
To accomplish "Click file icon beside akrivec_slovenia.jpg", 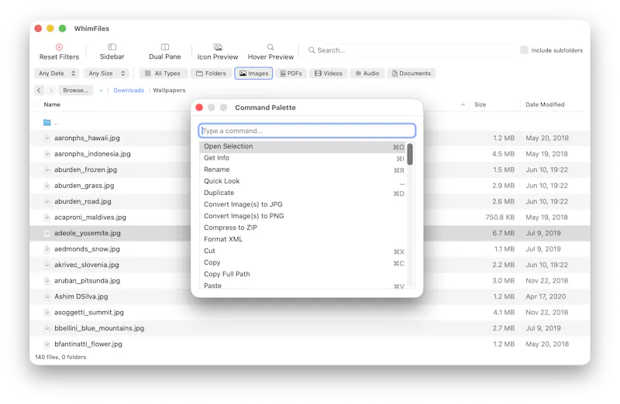I will tap(47, 265).
